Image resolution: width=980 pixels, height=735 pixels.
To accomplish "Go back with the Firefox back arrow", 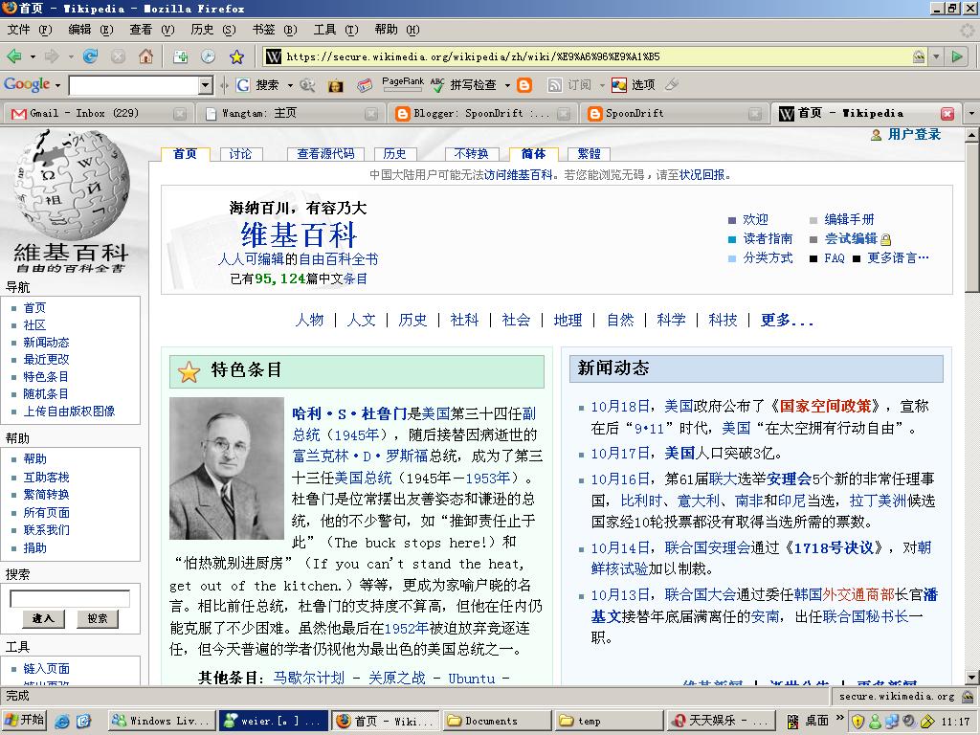I will [13, 56].
